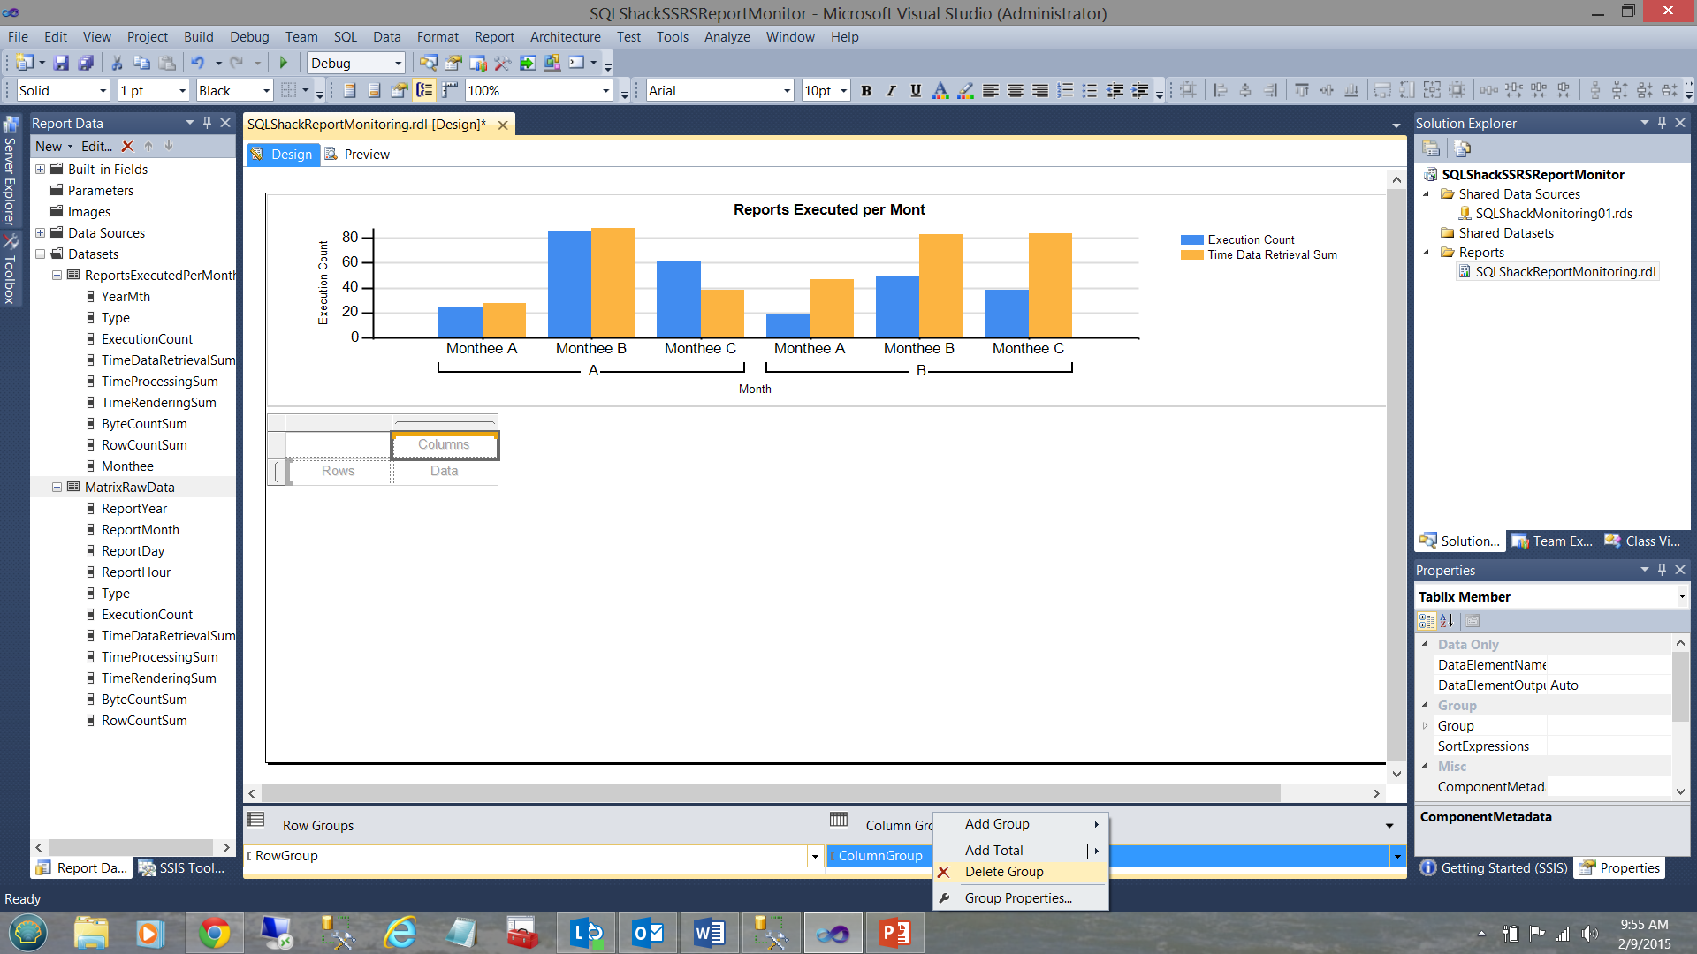Click the Cut scissors icon

116,63
